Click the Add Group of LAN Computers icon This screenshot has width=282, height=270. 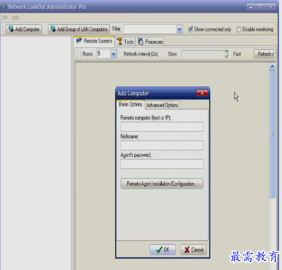pyautogui.click(x=53, y=29)
